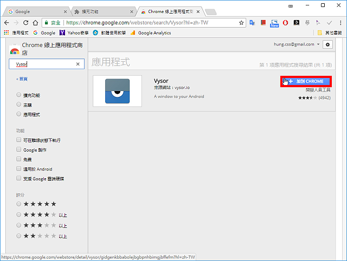Click 'A window to your Android' description
Screen dimensions: 347x261
pos(179,96)
